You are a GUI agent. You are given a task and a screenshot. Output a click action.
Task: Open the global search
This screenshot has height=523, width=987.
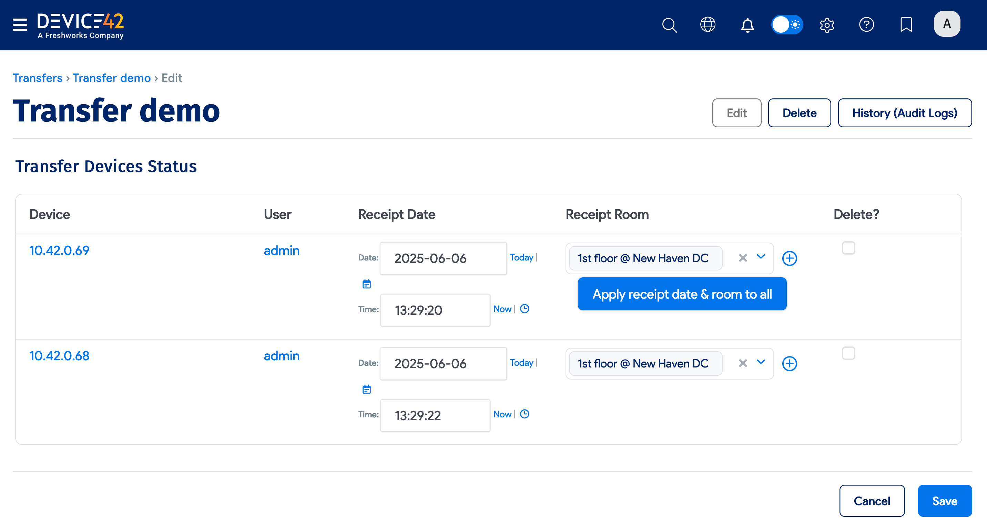point(669,25)
